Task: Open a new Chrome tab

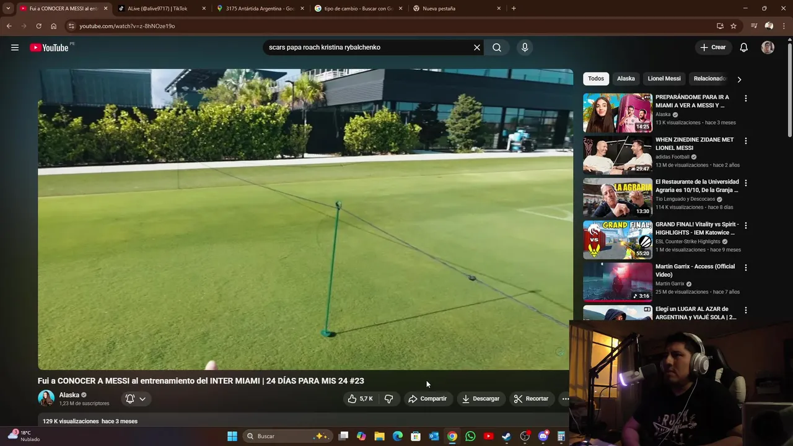Action: (x=514, y=9)
